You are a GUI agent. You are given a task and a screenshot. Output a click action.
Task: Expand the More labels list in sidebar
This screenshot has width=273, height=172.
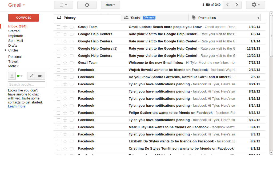click(13, 66)
